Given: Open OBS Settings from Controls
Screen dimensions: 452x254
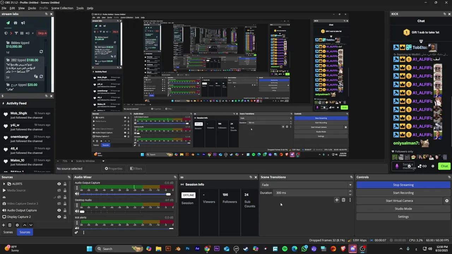Looking at the screenshot, I should click(x=403, y=217).
